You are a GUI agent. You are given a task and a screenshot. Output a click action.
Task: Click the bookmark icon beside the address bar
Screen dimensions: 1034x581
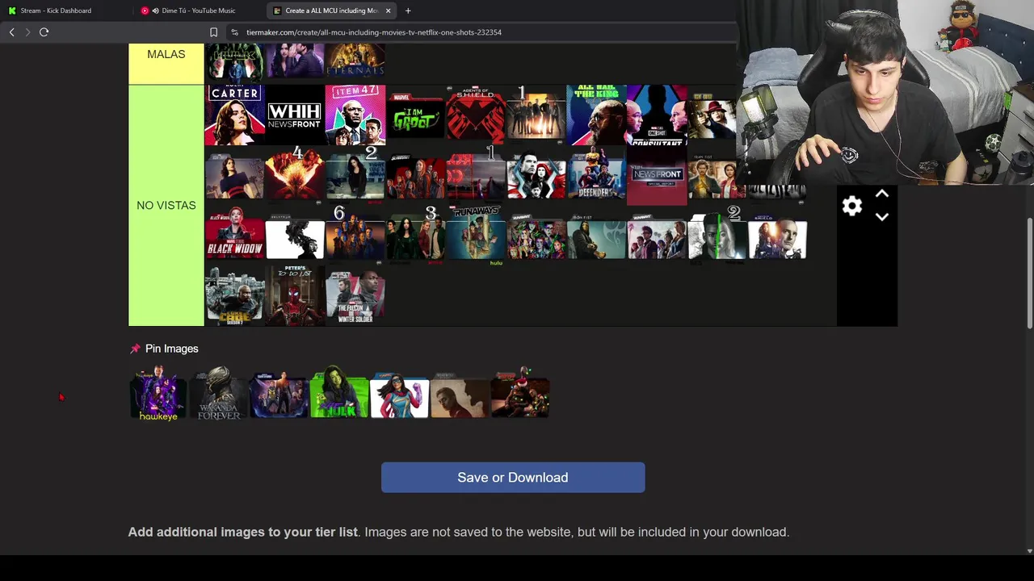click(213, 32)
